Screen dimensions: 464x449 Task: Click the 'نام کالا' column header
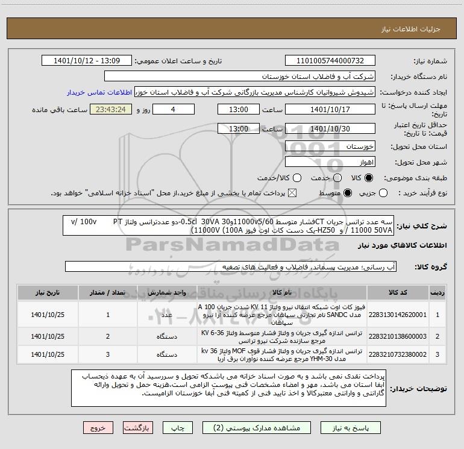(x=282, y=292)
